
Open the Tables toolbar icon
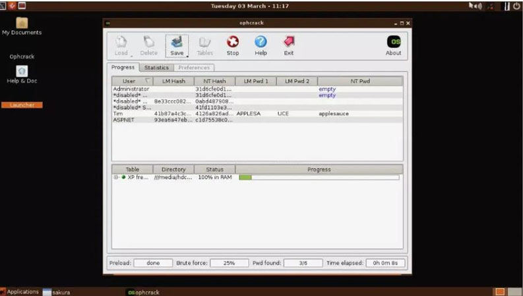[205, 46]
